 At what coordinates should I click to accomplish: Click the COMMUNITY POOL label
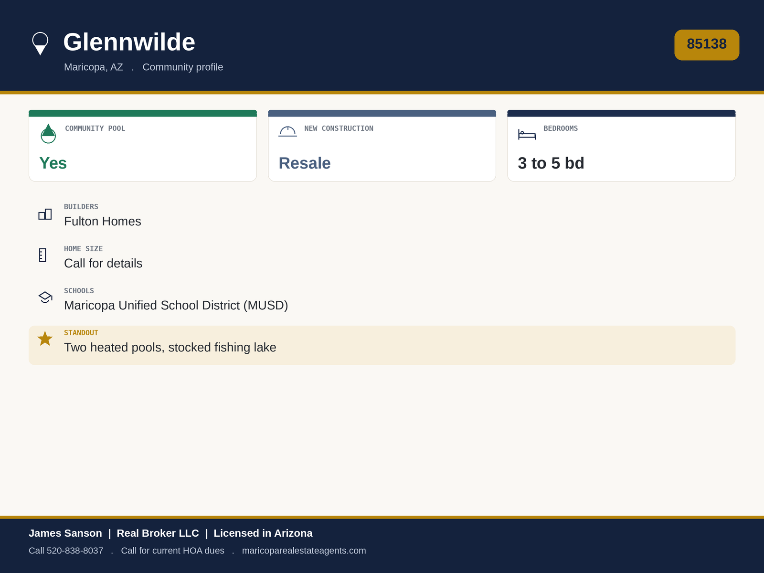(x=95, y=128)
